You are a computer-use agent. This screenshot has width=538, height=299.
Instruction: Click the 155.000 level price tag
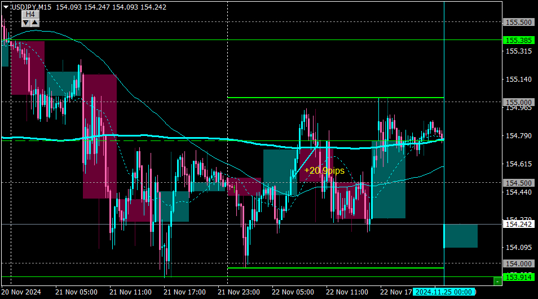518,102
